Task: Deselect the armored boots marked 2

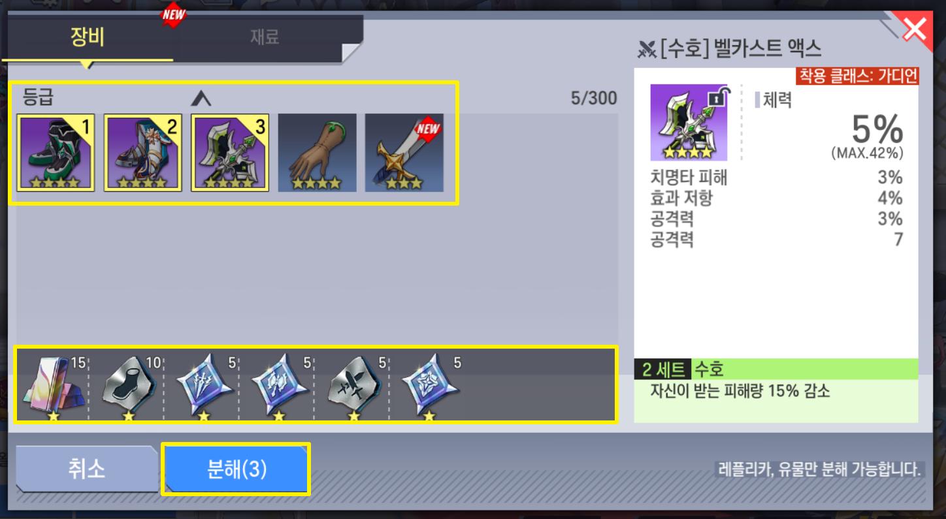Action: pyautogui.click(x=142, y=153)
